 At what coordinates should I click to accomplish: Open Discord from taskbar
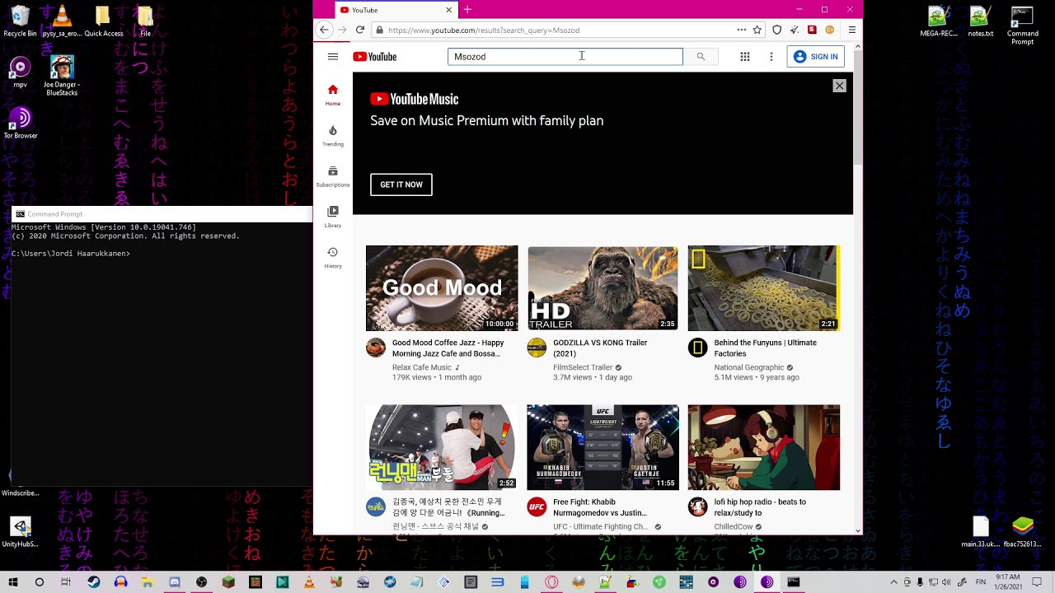(x=175, y=582)
